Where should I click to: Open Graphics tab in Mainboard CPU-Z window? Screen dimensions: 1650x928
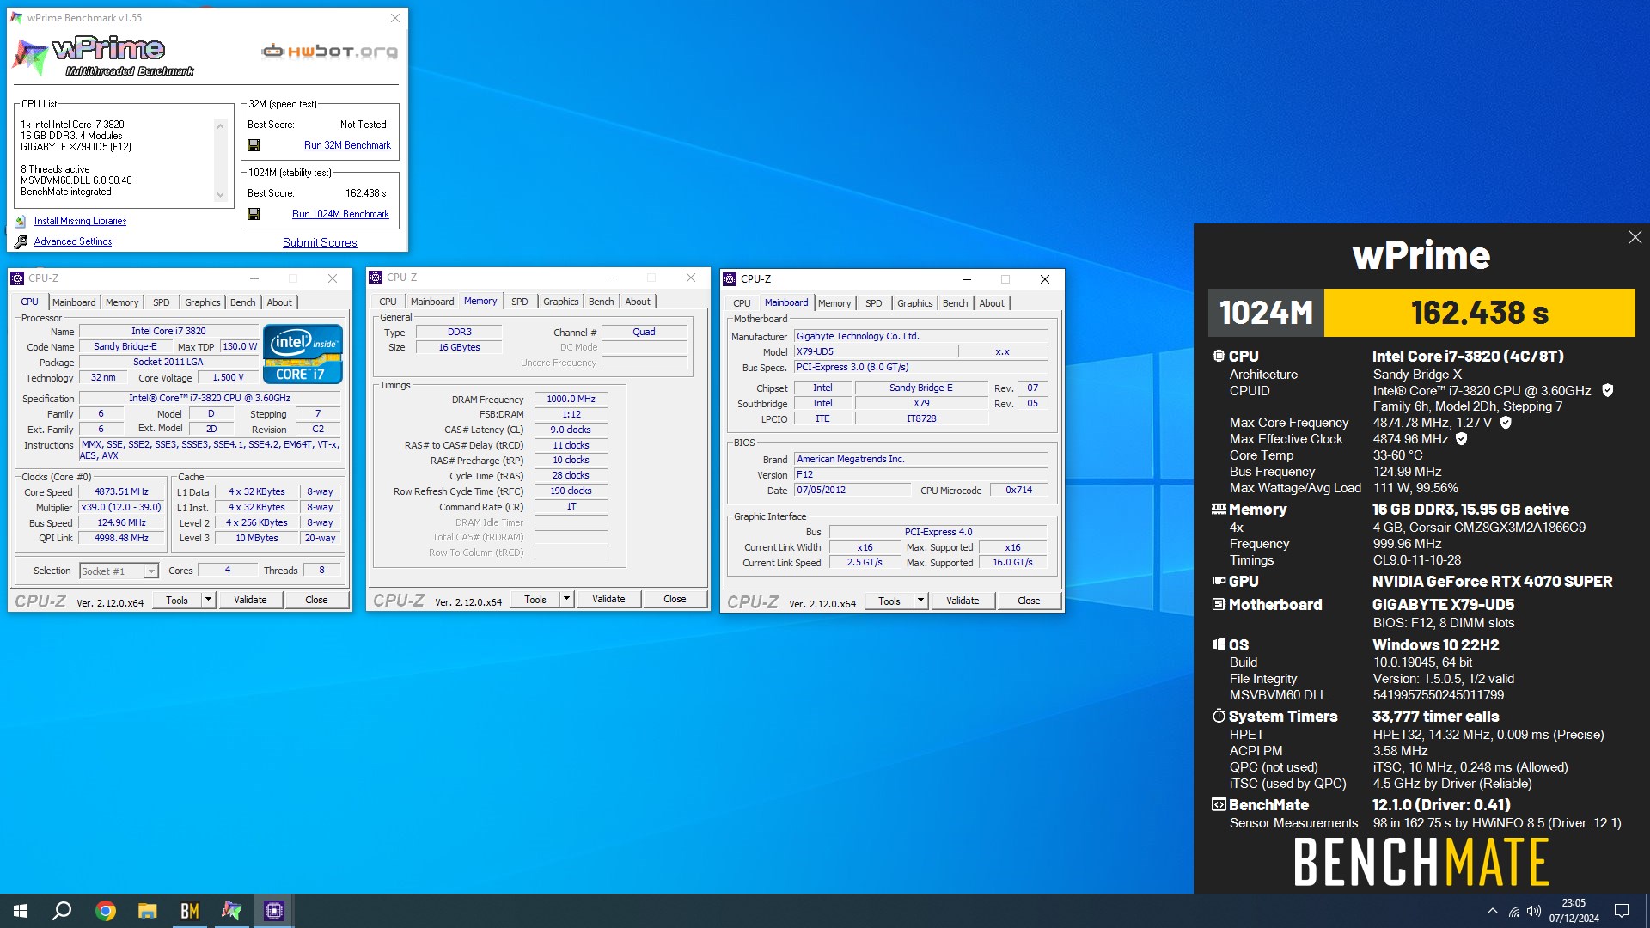pyautogui.click(x=914, y=303)
